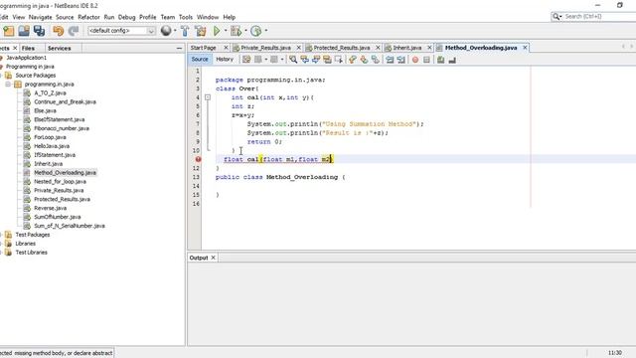Click the status bar error message text
The width and height of the screenshot is (636, 358).
tap(57, 353)
